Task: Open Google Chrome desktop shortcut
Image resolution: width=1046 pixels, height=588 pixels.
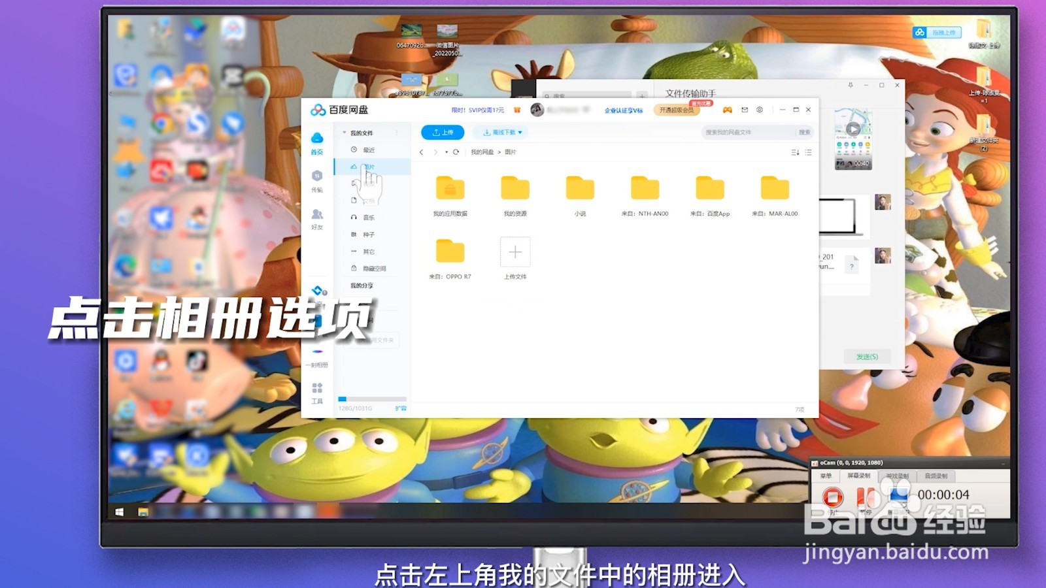Action: [161, 124]
